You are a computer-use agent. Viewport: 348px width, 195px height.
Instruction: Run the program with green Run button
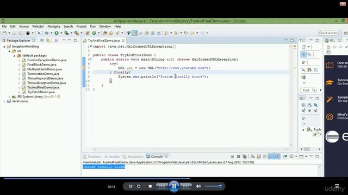[x=57, y=33]
